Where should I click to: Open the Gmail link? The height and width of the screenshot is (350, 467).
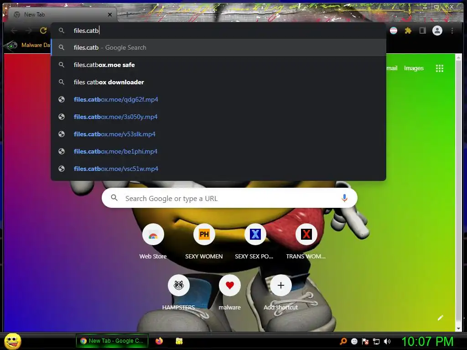click(392, 68)
